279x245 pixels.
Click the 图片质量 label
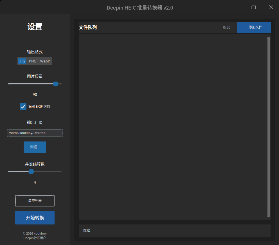point(35,76)
